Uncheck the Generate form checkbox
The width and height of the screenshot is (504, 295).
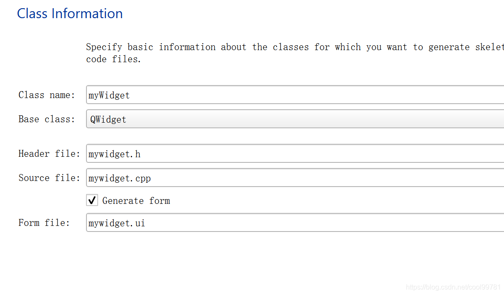pos(92,200)
